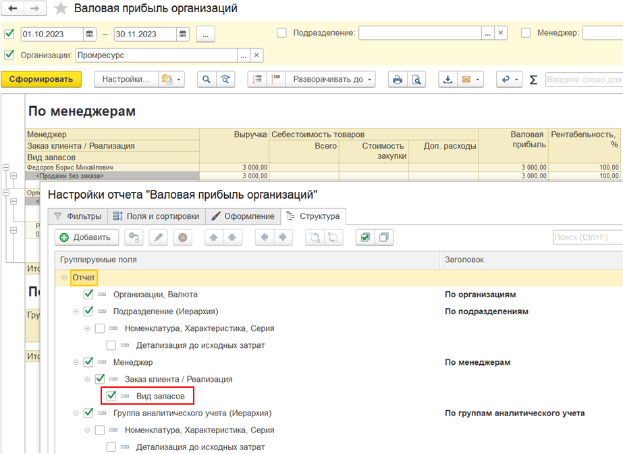Toggle the Организации filter checkbox
623x454 pixels.
tap(9, 55)
